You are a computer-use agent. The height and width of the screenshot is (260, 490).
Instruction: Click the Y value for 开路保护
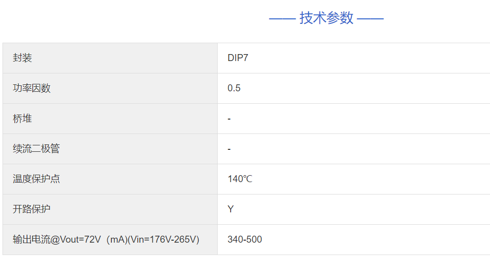(x=231, y=209)
